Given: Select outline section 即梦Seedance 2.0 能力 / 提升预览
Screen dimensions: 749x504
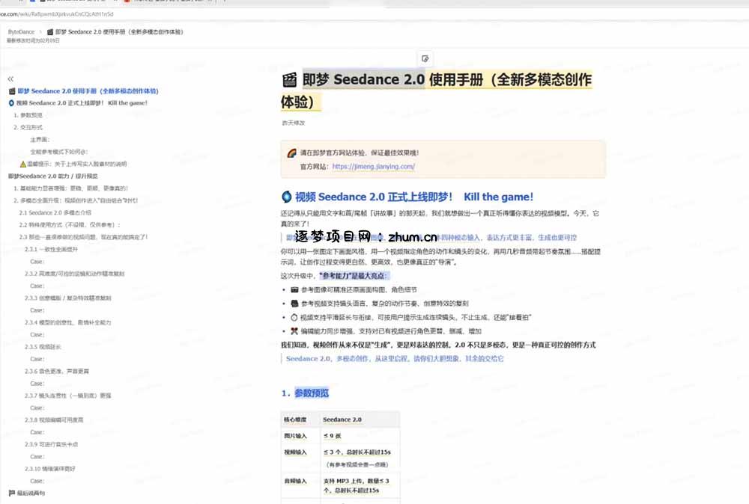Looking at the screenshot, I should click(53, 176).
